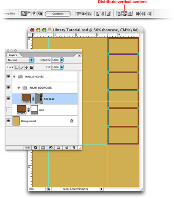Click the wall layer mask link icon
Viewport: 174px width, 198px height.
tap(28, 110)
